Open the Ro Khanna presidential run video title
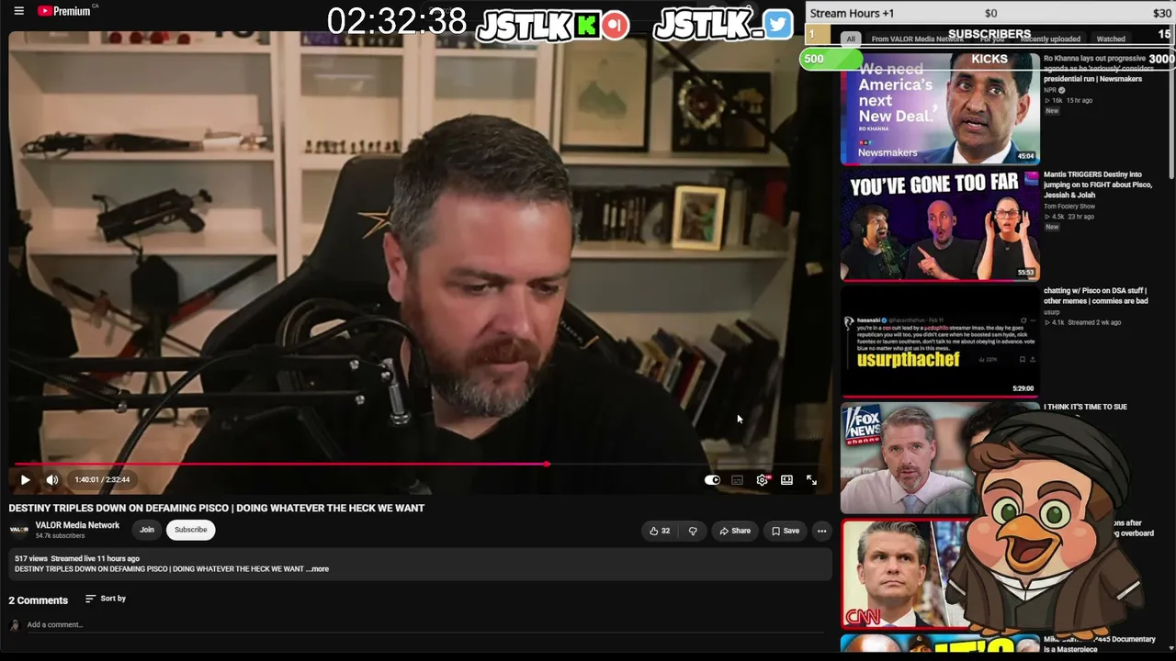The height and width of the screenshot is (661, 1176). point(1098,68)
